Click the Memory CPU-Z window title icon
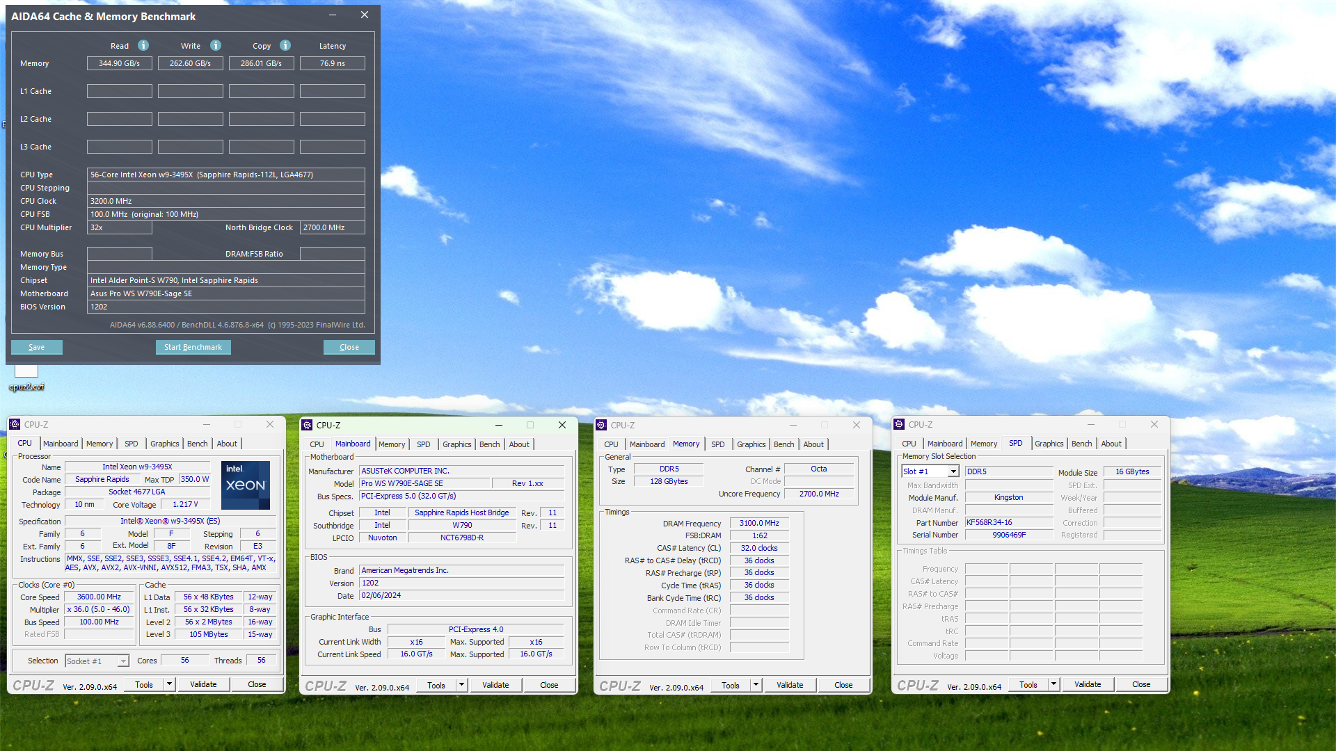 (601, 425)
